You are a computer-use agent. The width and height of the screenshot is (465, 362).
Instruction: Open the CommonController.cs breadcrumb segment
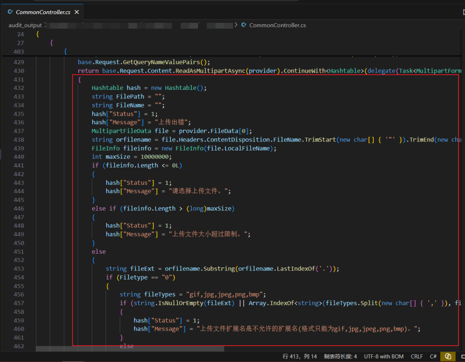(x=278, y=25)
